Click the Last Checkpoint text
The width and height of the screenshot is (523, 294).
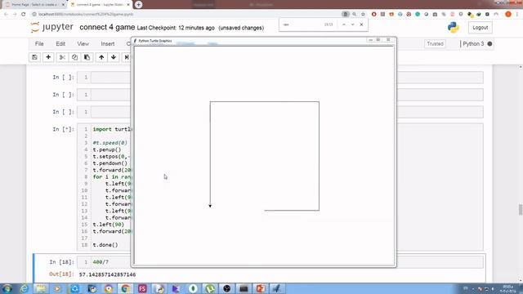coord(176,28)
